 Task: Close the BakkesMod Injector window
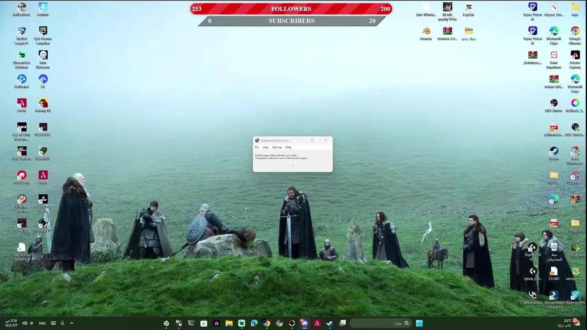point(326,141)
